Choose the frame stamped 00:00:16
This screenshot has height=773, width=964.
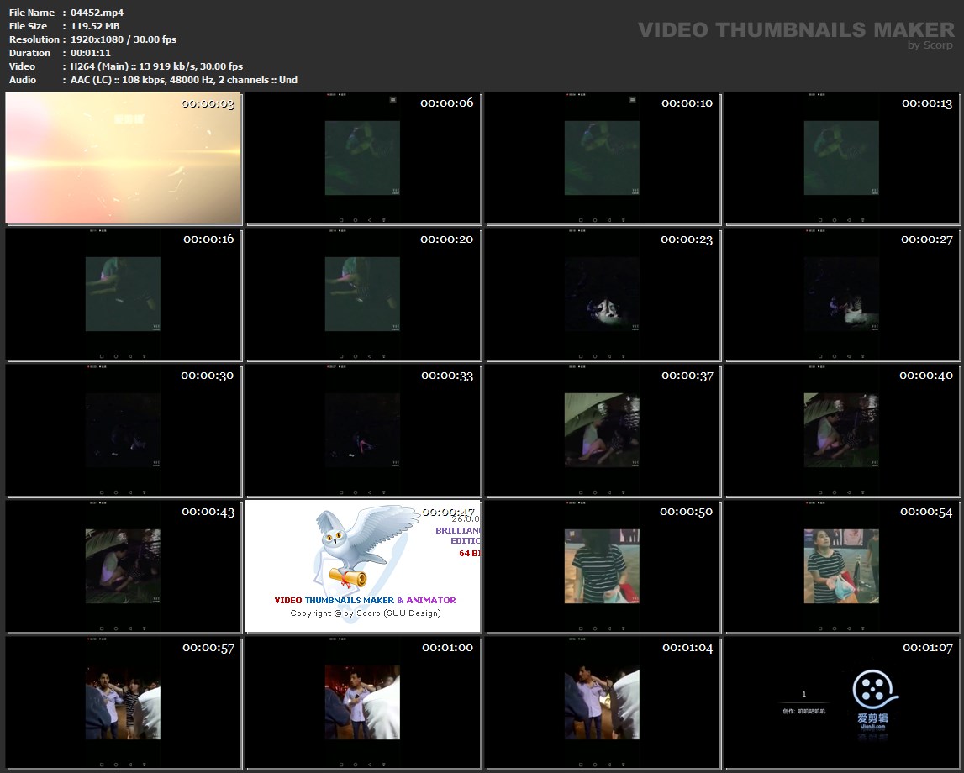(123, 294)
